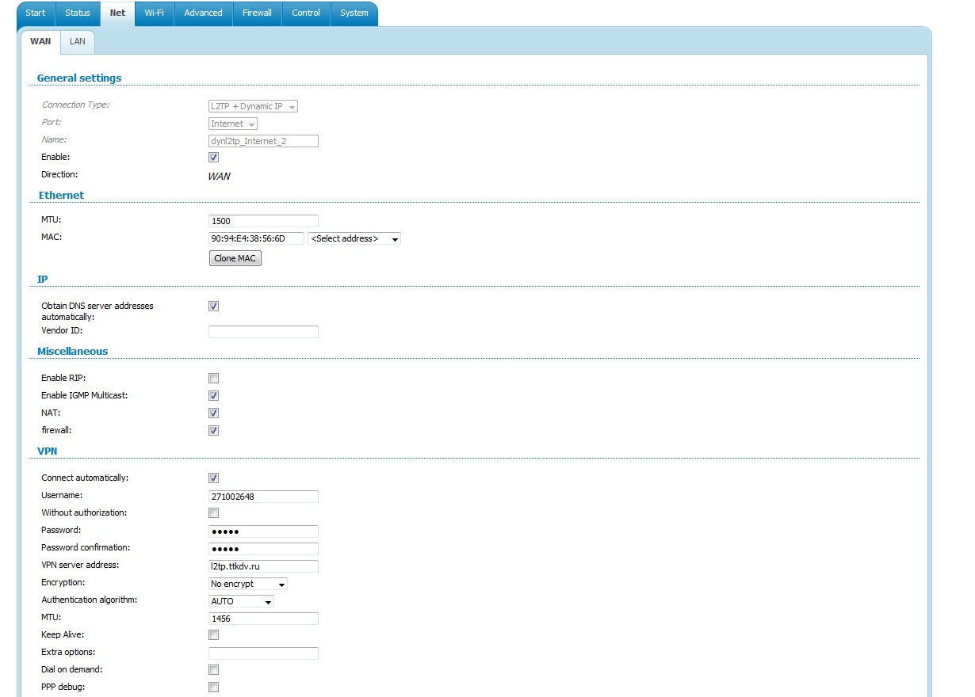Enable the Keep Alive checkbox

(x=213, y=635)
